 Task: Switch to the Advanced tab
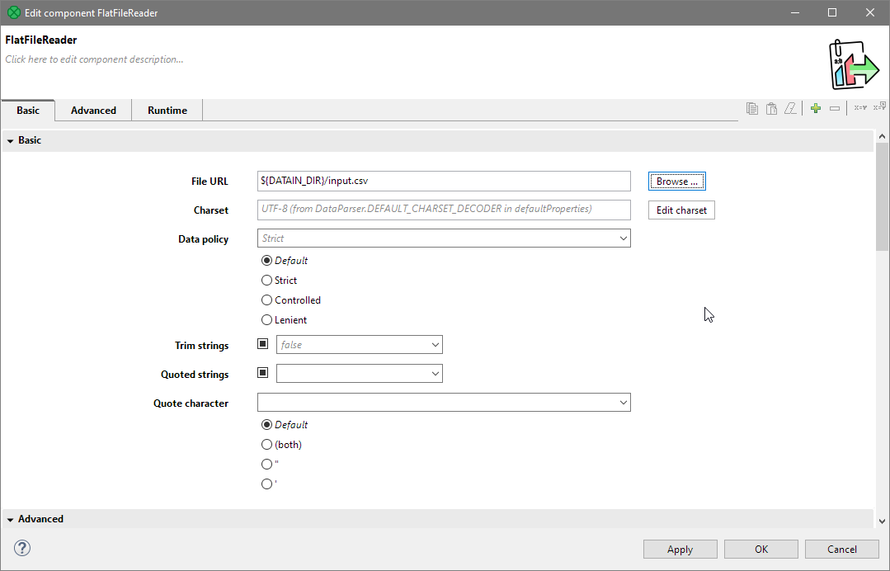point(92,110)
